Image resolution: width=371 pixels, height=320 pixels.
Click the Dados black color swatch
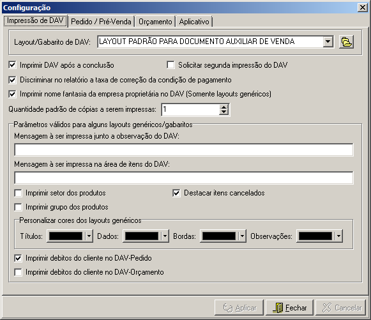click(142, 236)
